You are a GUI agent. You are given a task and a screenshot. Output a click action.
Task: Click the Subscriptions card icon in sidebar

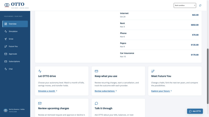click(6, 61)
